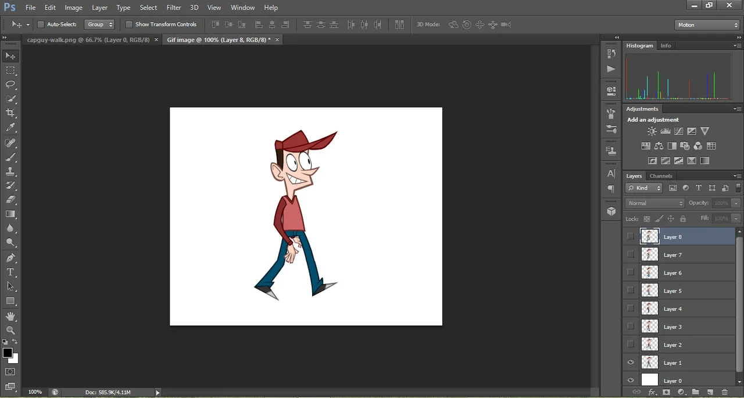Open the Character panel icon
This screenshot has height=398, width=744.
[611, 173]
